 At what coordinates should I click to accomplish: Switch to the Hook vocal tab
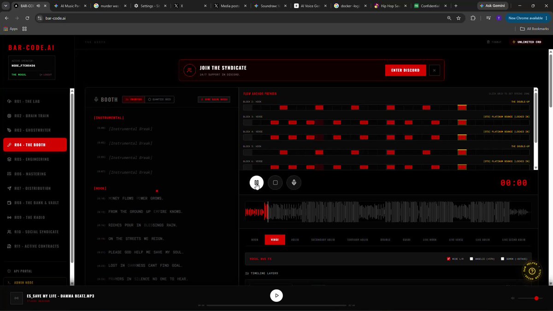(255, 240)
